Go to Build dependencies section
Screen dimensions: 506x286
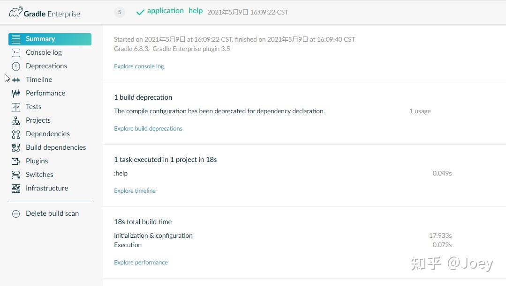tap(56, 147)
